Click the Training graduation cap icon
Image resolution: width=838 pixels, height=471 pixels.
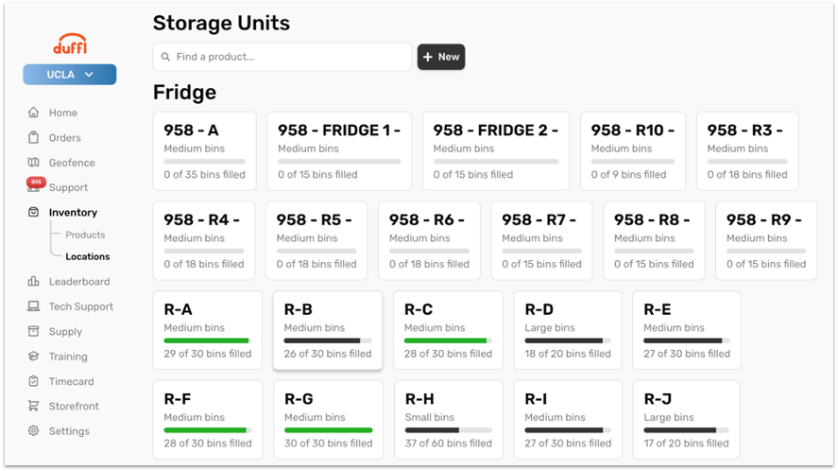tap(34, 357)
